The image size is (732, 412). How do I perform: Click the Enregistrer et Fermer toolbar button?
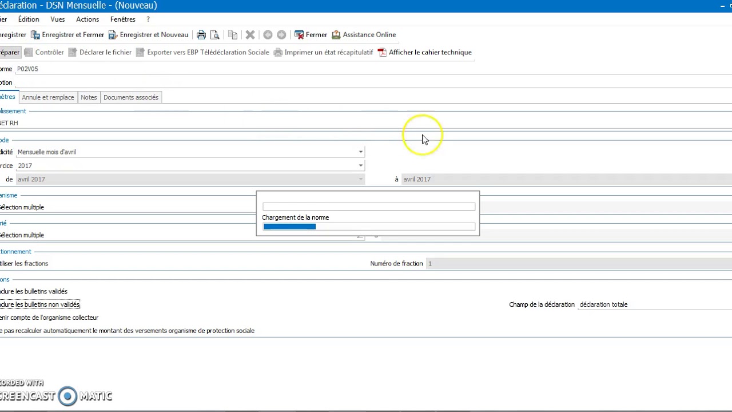pos(67,35)
